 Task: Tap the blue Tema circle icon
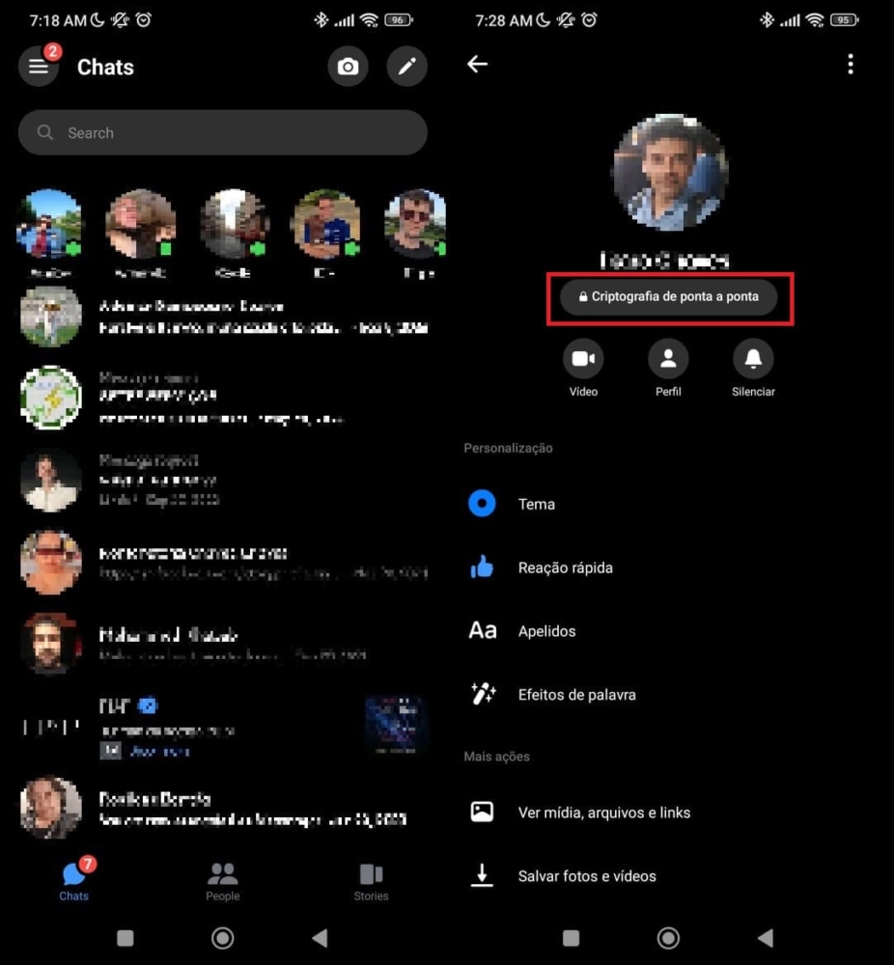click(482, 504)
